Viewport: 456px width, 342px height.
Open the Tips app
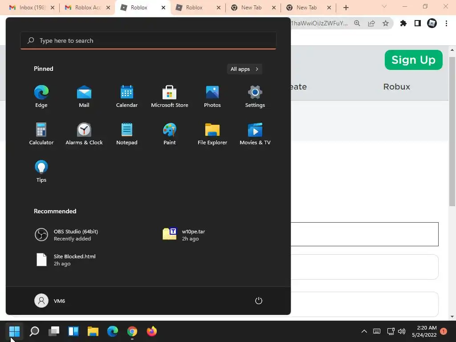[x=41, y=171]
